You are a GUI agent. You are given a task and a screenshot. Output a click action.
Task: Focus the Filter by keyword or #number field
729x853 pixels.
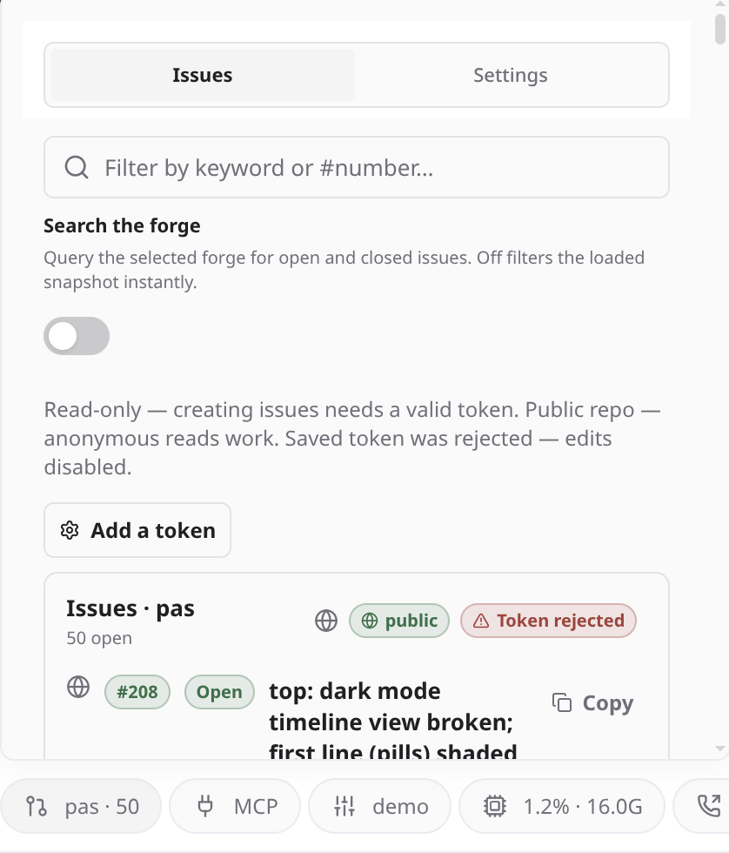click(357, 167)
